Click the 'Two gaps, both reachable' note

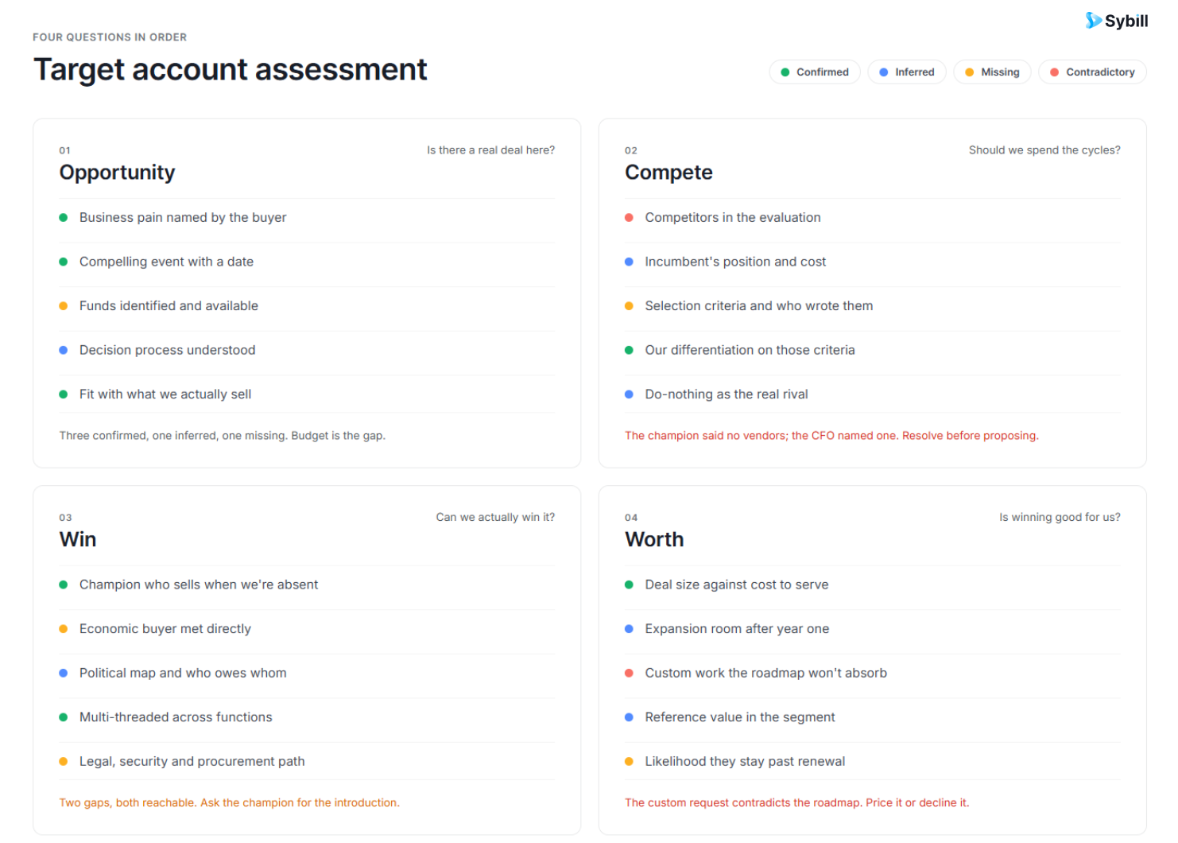point(229,803)
